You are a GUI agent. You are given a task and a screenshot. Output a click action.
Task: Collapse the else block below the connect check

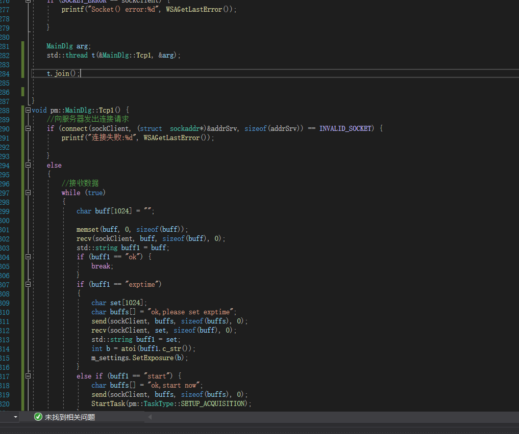[x=28, y=165]
